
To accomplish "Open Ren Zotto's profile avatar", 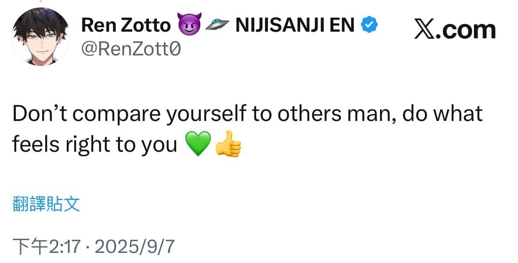I will [40, 37].
